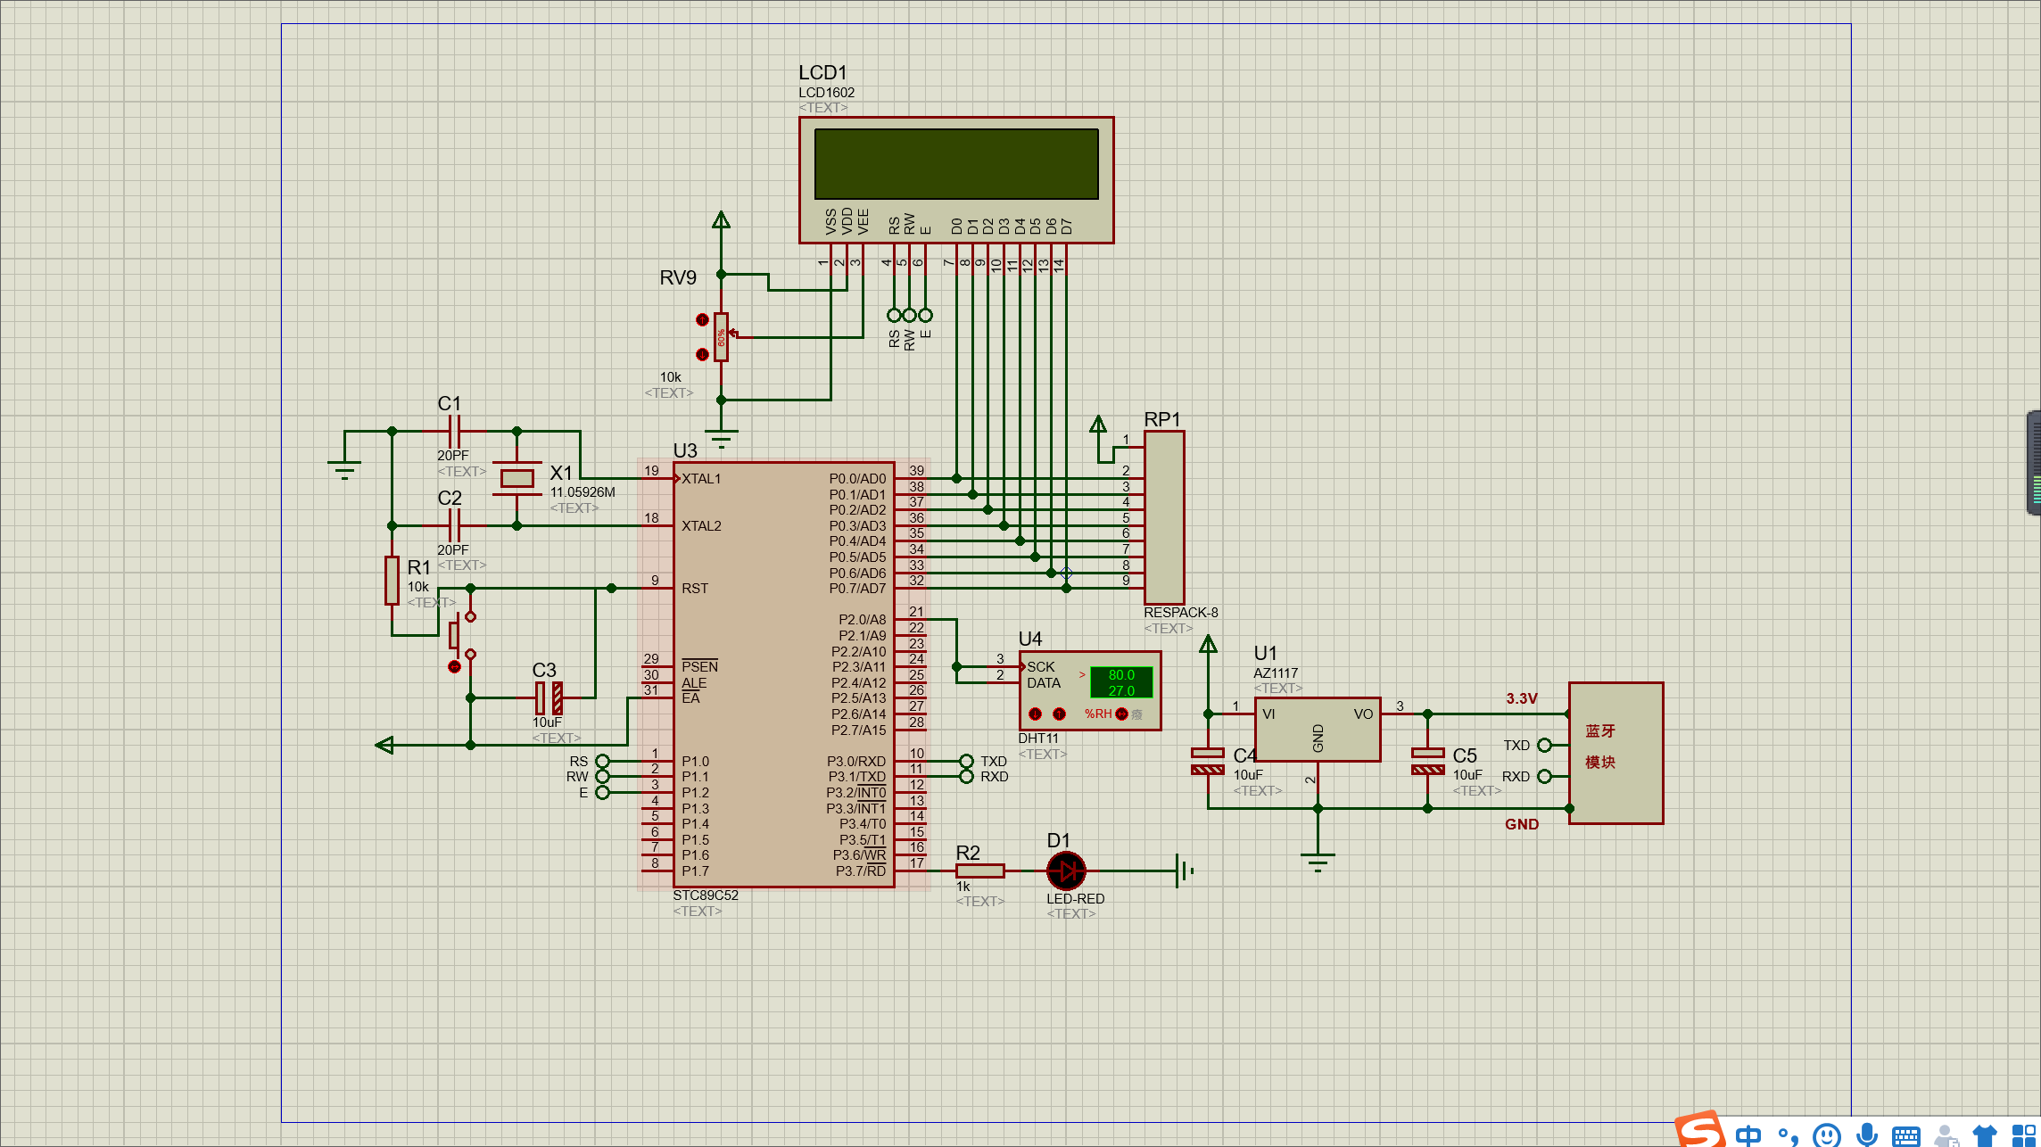2041x1147 pixels.
Task: Select resistor R1 10k
Action: pyautogui.click(x=392, y=580)
